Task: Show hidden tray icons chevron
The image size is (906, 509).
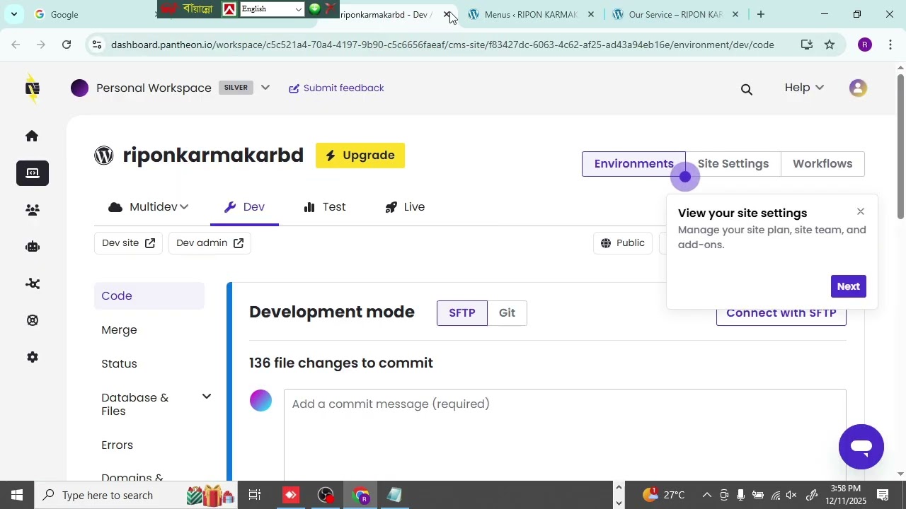Action: click(706, 495)
